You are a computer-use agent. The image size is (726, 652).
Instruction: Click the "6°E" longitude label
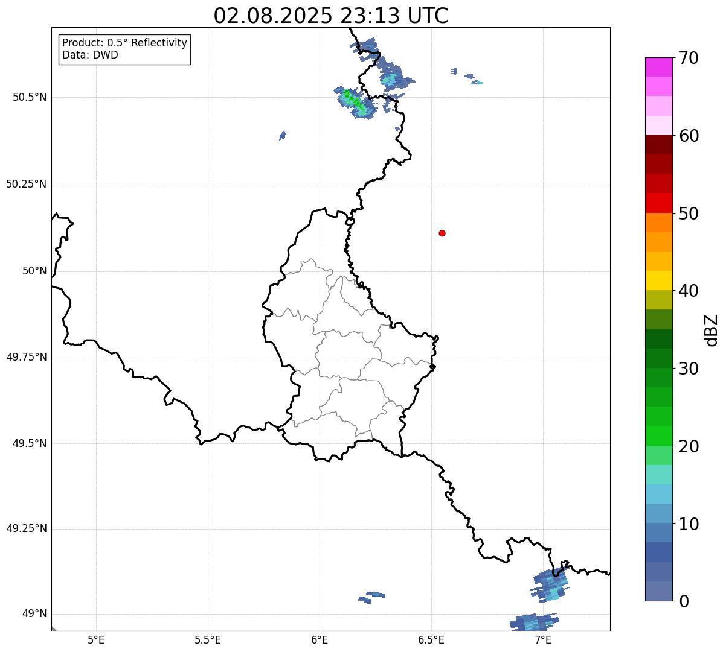click(x=320, y=639)
